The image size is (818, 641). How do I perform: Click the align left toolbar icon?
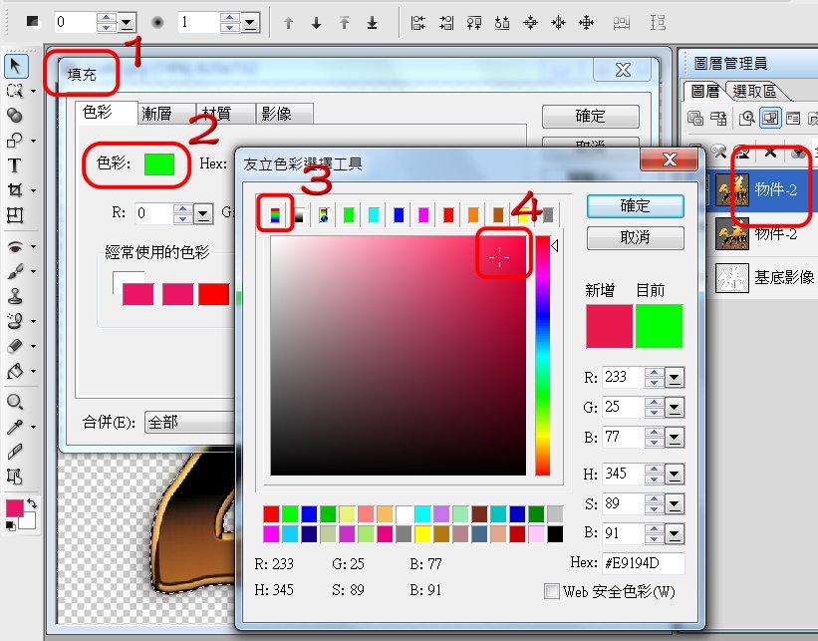click(x=417, y=23)
